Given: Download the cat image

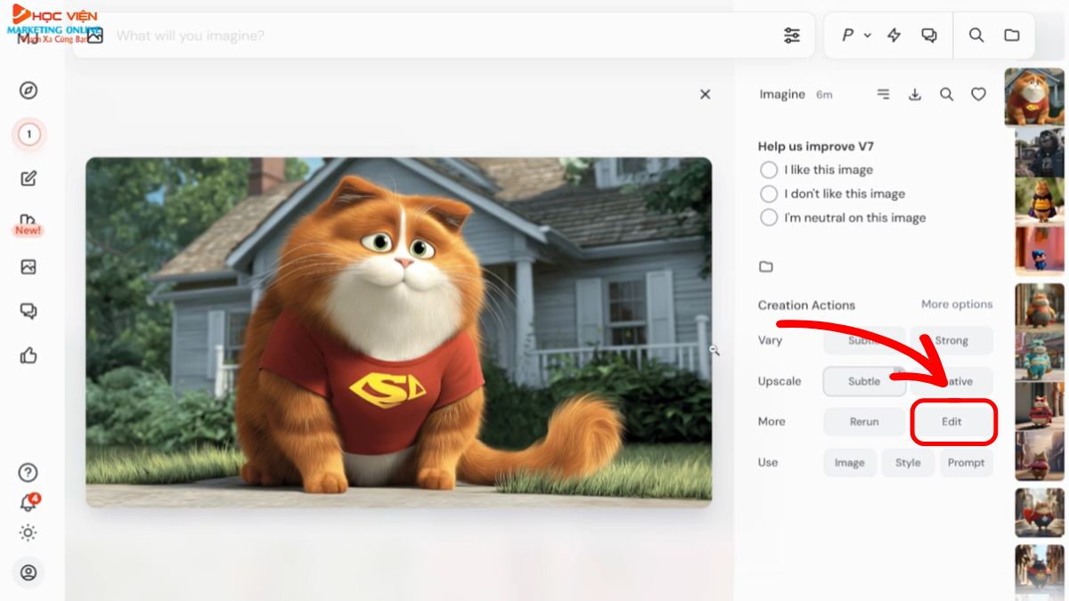Looking at the screenshot, I should (x=915, y=94).
